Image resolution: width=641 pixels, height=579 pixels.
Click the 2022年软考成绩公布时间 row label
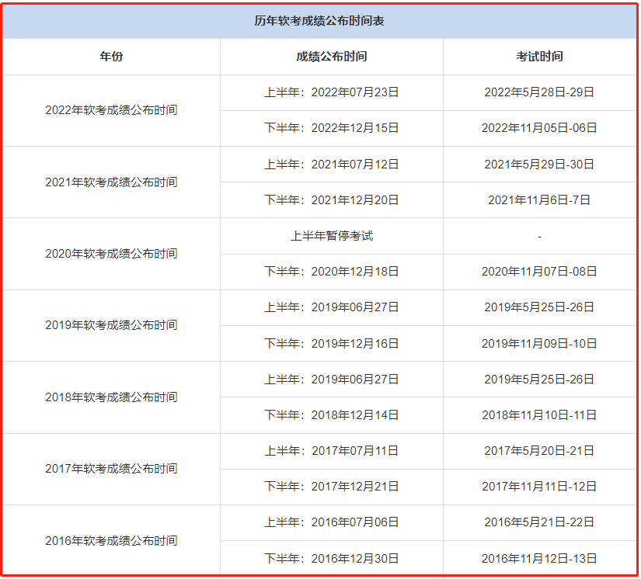tap(113, 110)
